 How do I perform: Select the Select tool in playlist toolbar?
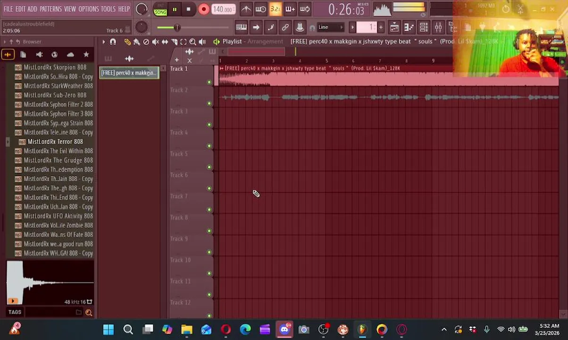184,42
